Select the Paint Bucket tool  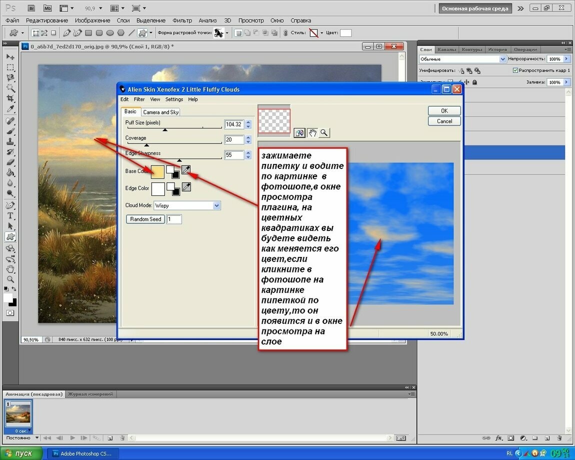(x=10, y=172)
